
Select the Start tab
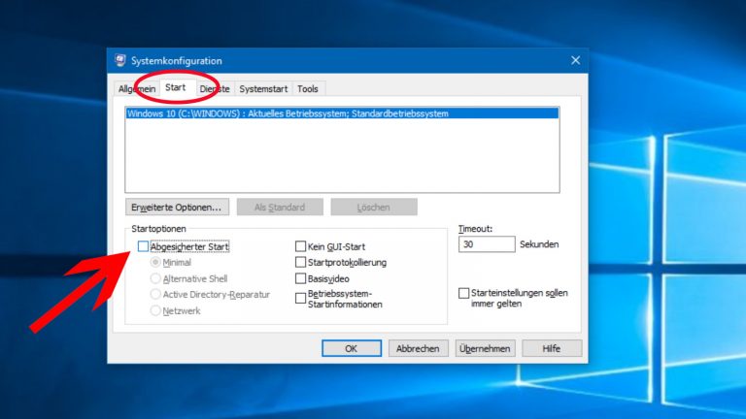coord(176,87)
